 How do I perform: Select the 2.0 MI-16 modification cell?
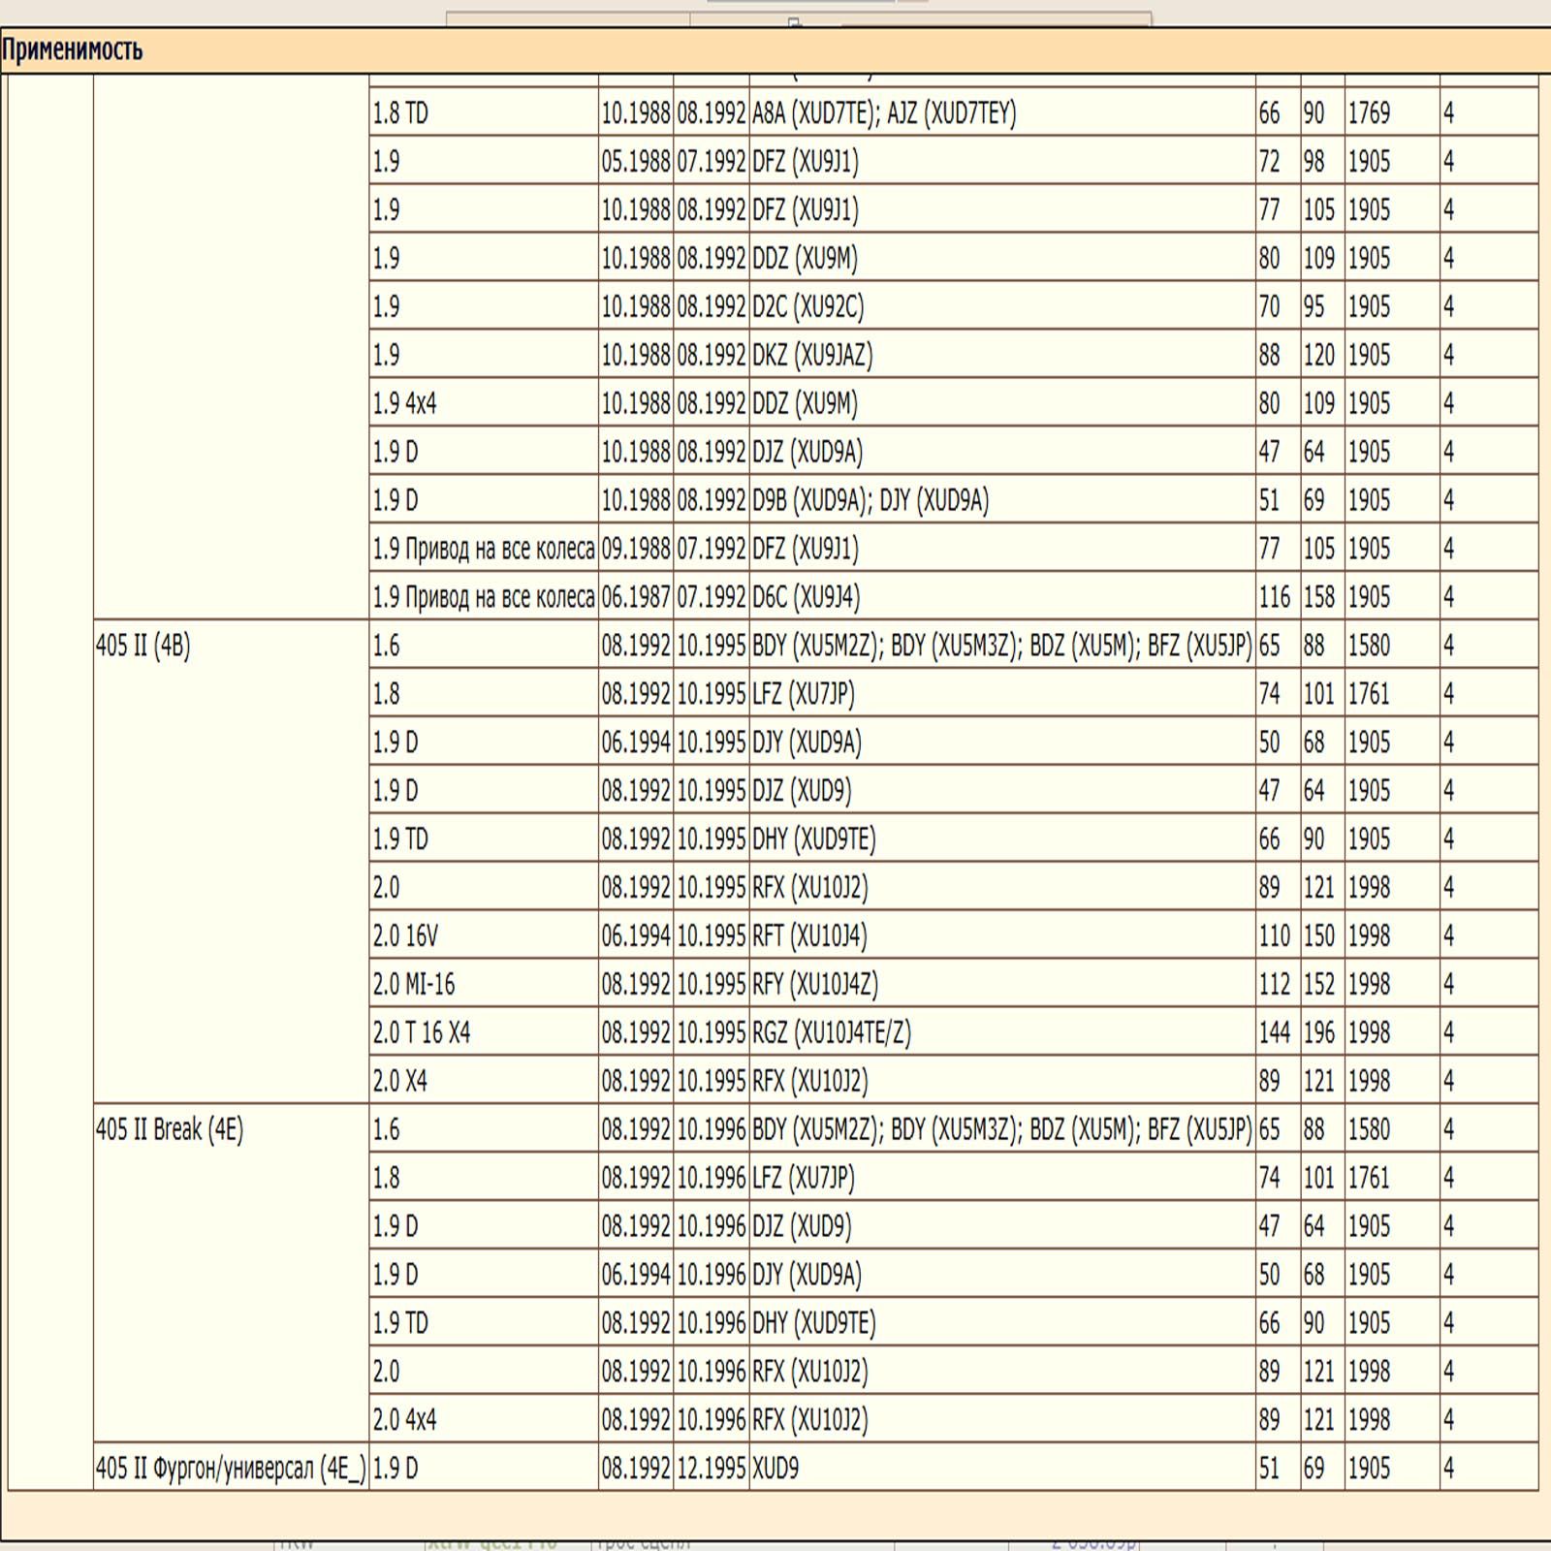(x=414, y=984)
